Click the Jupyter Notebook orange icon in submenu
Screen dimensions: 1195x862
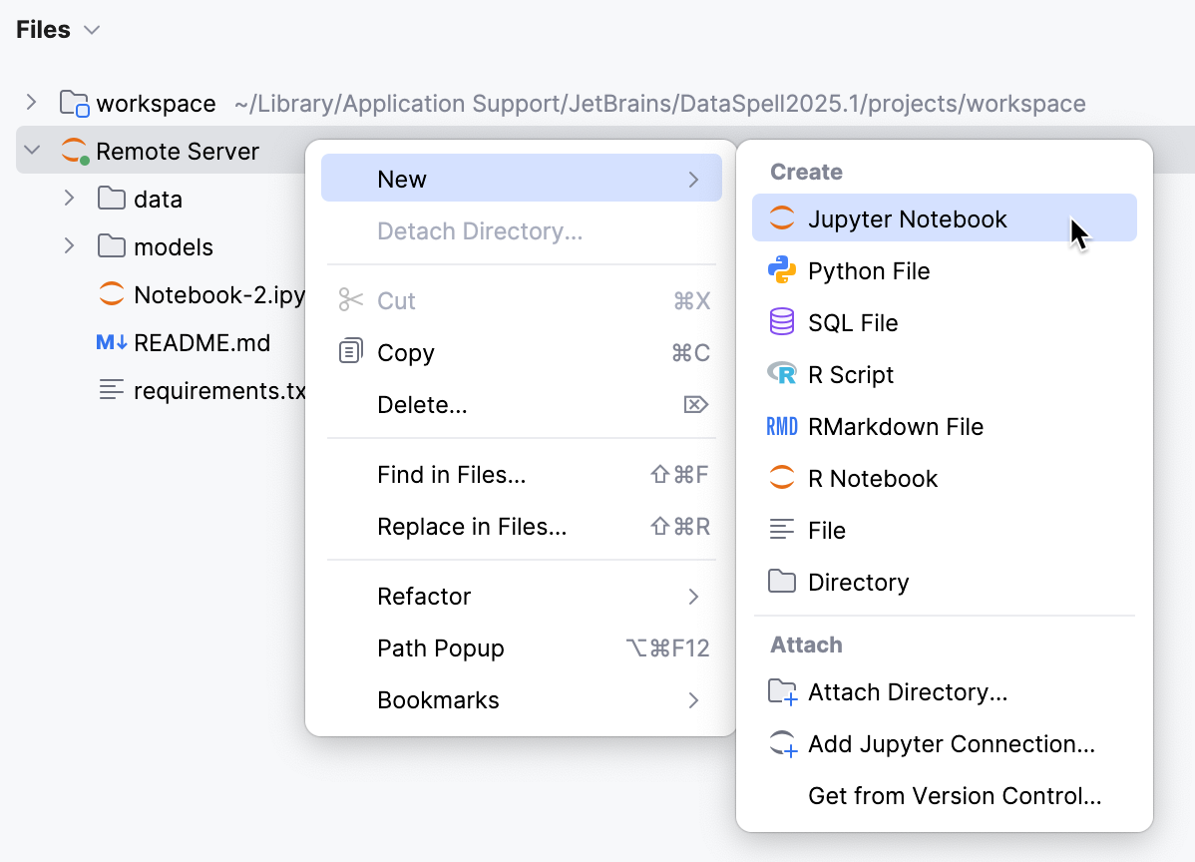click(x=781, y=217)
